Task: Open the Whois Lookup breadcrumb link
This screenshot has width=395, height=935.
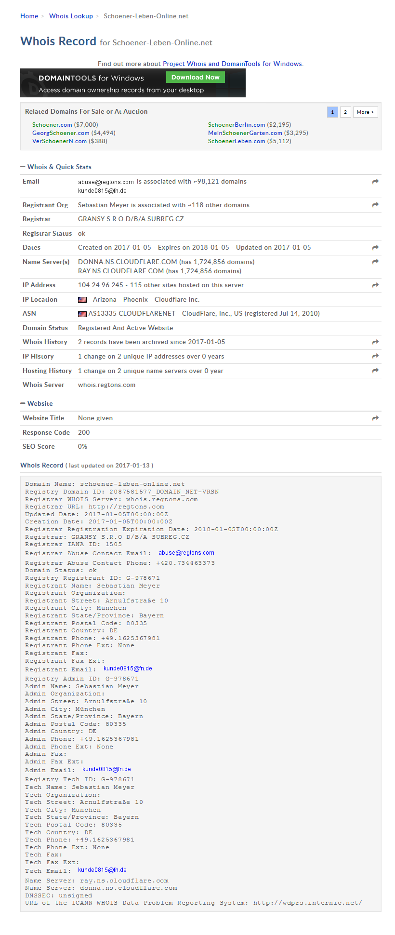Action: (x=71, y=16)
